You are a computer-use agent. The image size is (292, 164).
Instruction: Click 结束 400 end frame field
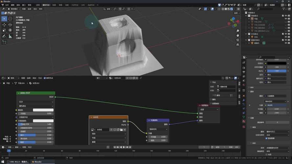click(x=234, y=147)
